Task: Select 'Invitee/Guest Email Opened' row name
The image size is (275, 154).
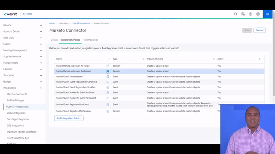Action: click(69, 77)
